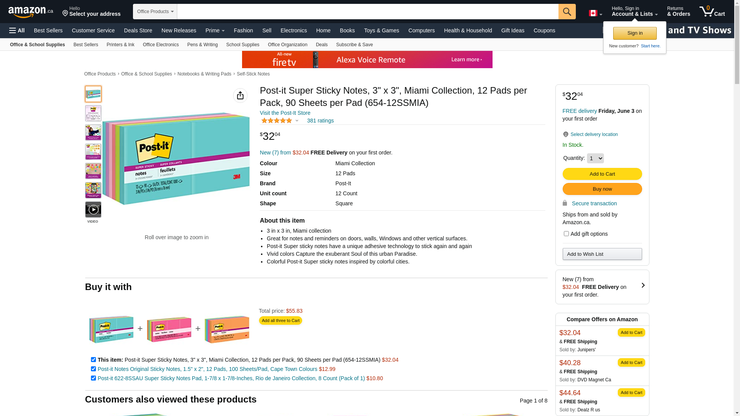This screenshot has width=740, height=416.
Task: Uncheck the Rio de Janeiro item checkbox
Action: pos(93,378)
